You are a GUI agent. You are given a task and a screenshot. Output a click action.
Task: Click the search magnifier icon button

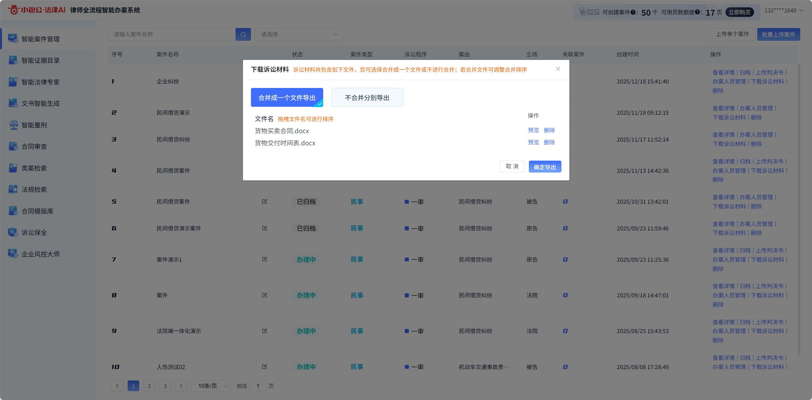tap(243, 34)
